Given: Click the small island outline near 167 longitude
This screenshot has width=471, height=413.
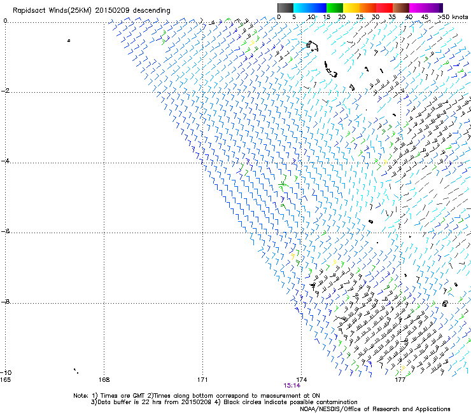Looking at the screenshot, I should [69, 41].
